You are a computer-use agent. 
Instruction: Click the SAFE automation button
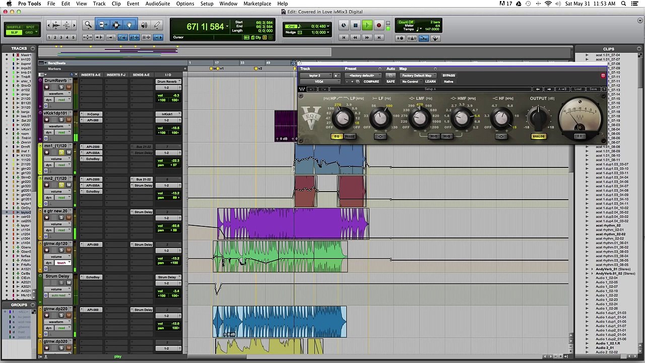click(x=391, y=82)
